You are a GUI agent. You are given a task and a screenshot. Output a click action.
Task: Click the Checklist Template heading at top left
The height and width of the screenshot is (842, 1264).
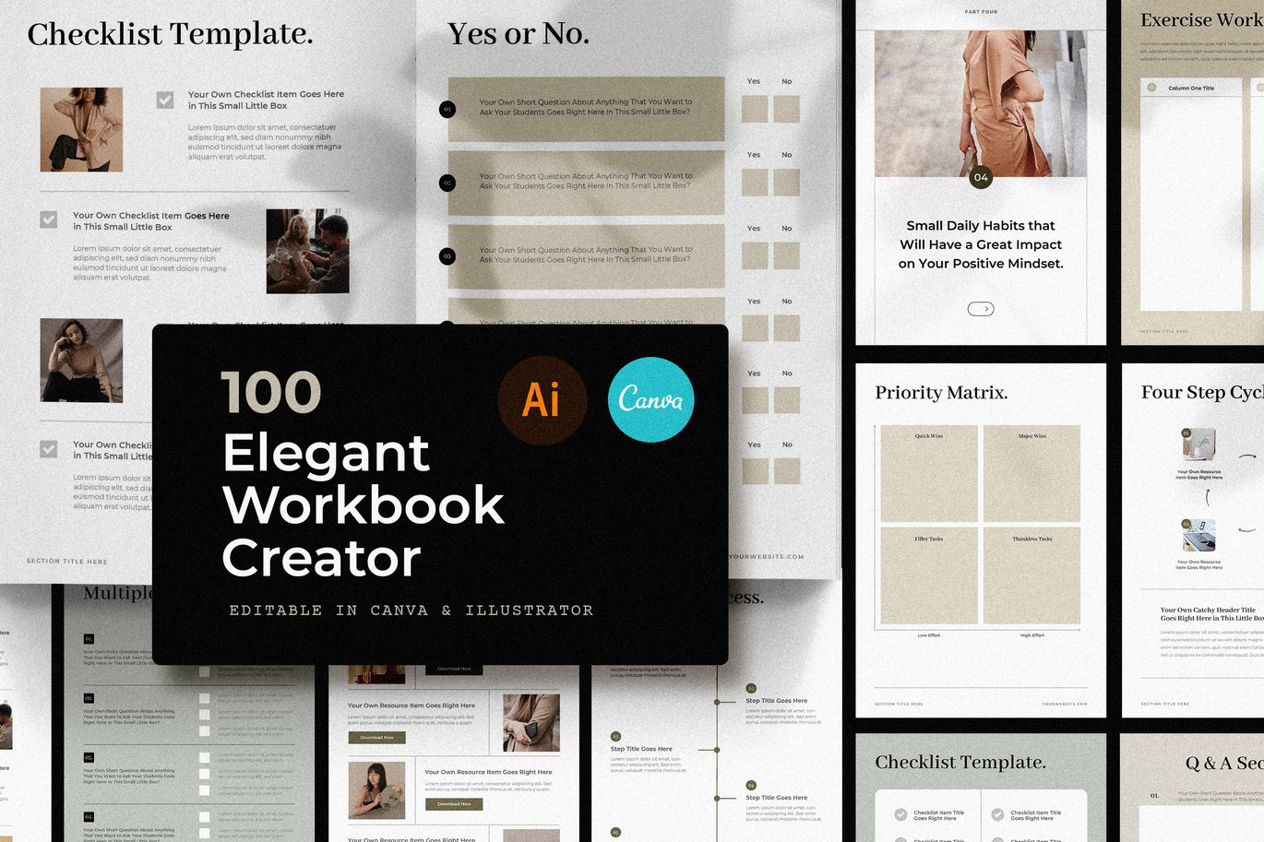(x=170, y=34)
